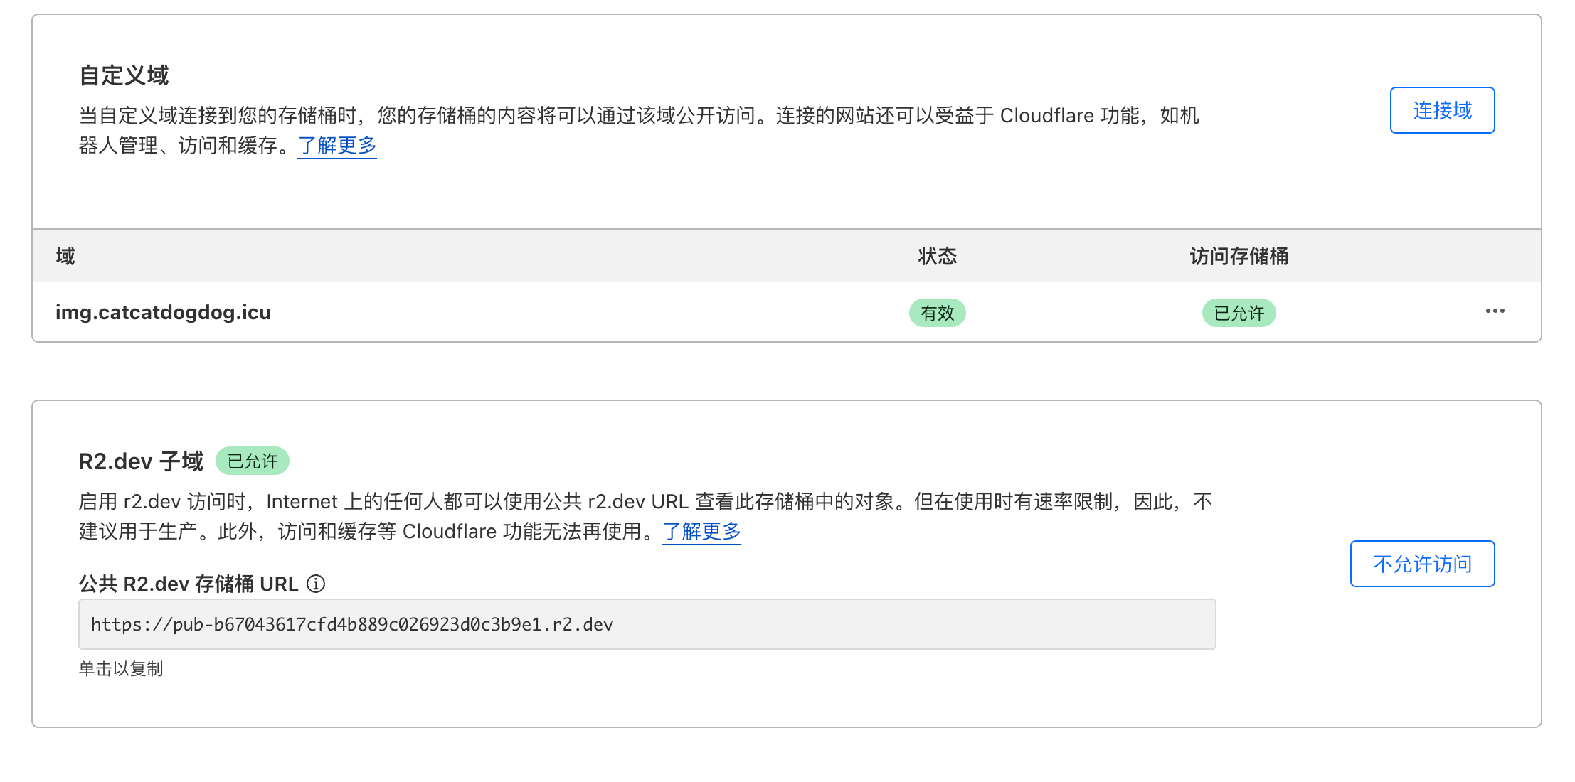Click info icon beside 公共 R2.dev 存储桶 URL
This screenshot has height=782, width=1575.
(316, 584)
